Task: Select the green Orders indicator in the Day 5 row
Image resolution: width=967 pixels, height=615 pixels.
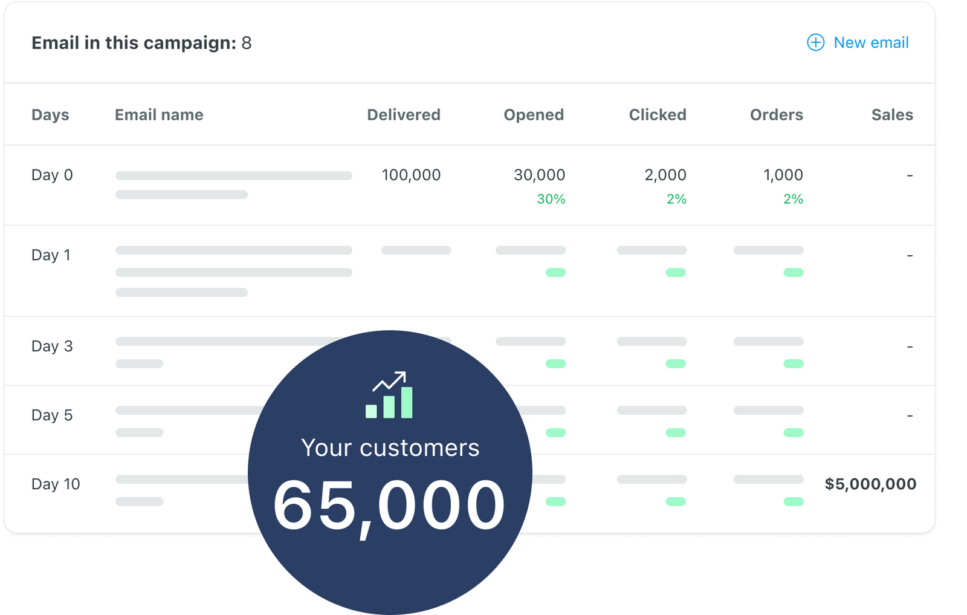Action: [x=794, y=431]
